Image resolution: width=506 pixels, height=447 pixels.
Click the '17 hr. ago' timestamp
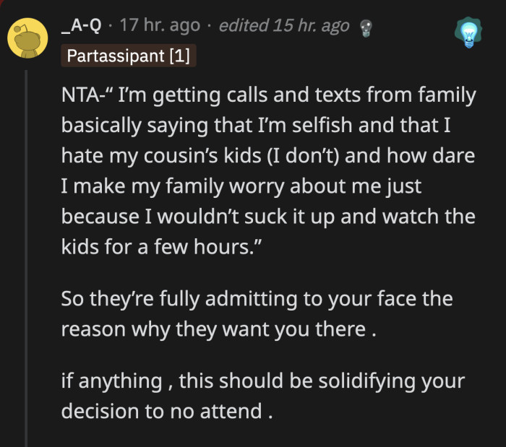pyautogui.click(x=160, y=25)
